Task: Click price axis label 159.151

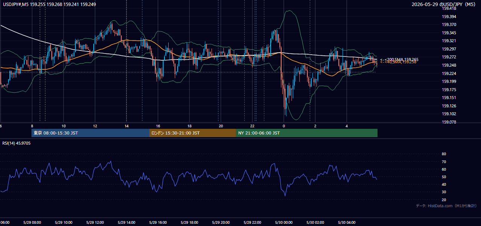Action: click(449, 98)
